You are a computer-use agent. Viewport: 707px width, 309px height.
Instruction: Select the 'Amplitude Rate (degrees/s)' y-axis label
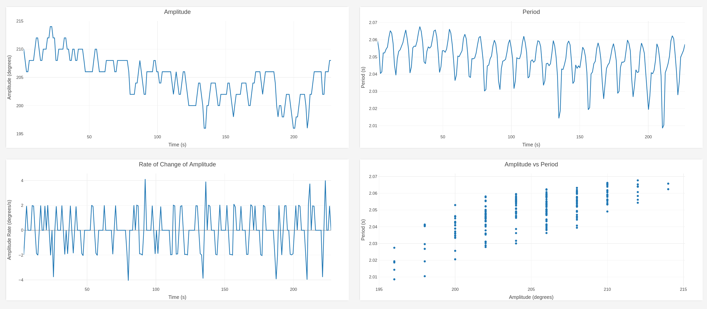pos(9,230)
